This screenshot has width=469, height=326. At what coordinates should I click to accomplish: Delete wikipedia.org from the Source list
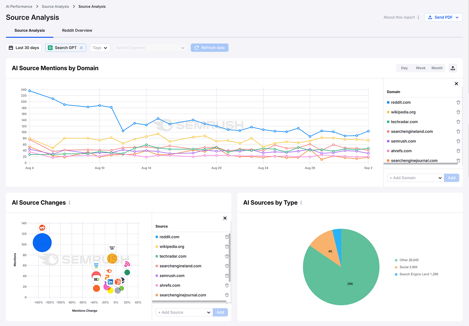point(227,246)
